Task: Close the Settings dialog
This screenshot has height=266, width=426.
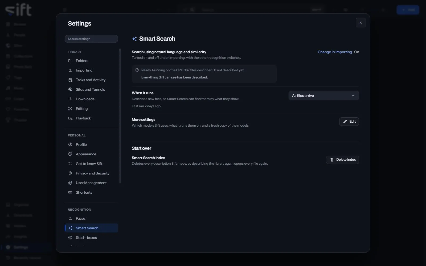Action: coord(361,23)
